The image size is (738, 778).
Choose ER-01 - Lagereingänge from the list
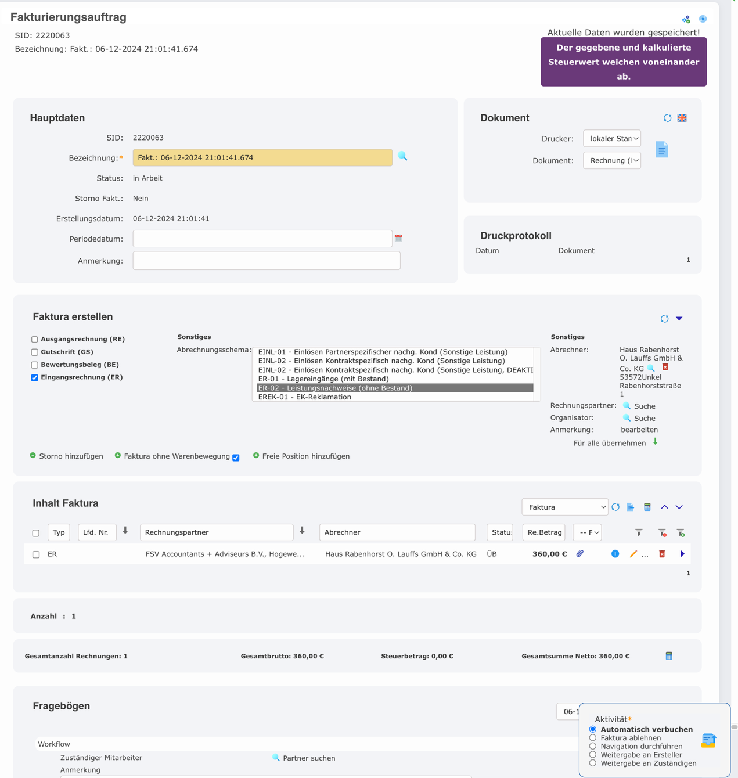point(324,379)
